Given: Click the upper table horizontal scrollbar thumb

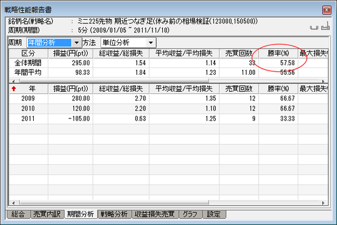Looking at the screenshot, I should 114,81.
